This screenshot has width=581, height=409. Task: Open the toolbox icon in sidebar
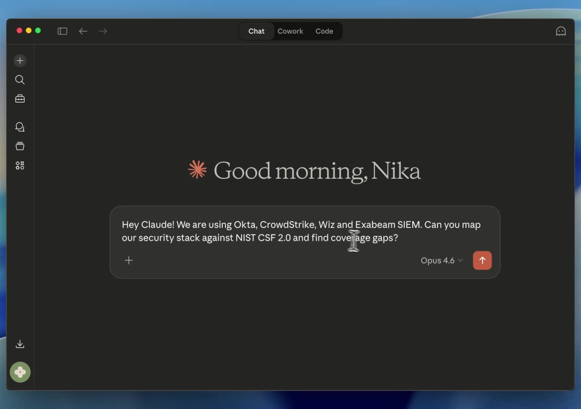point(20,99)
